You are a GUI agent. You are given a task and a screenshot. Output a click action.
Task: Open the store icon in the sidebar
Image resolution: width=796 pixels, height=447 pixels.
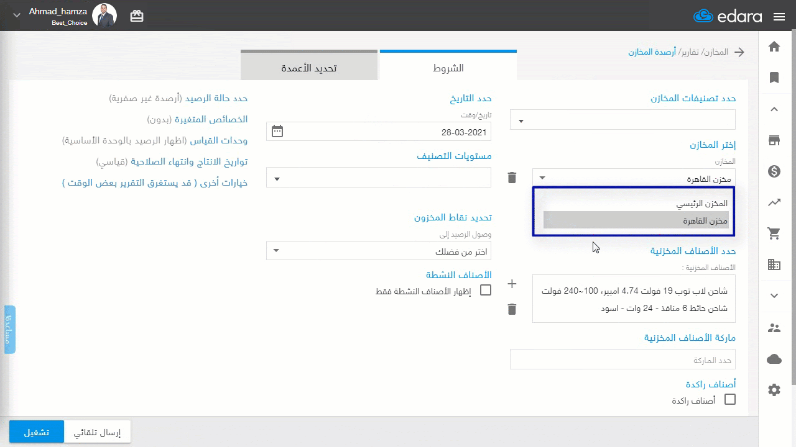774,140
